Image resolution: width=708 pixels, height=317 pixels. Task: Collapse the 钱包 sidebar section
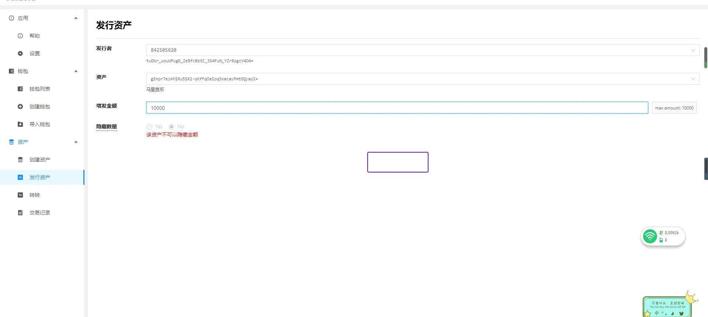click(76, 71)
